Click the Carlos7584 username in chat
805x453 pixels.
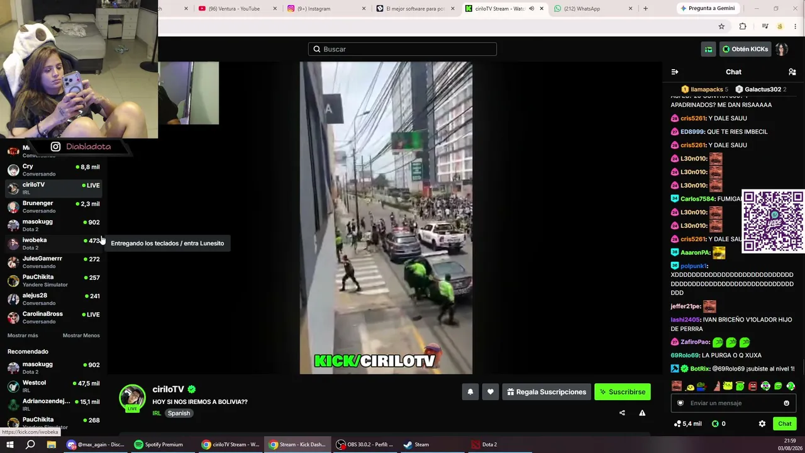coord(697,199)
